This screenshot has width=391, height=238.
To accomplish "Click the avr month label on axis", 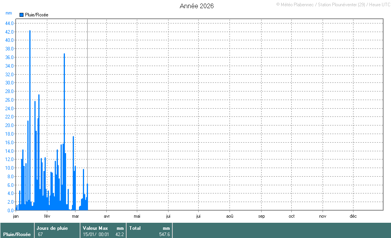I will point(107,216).
